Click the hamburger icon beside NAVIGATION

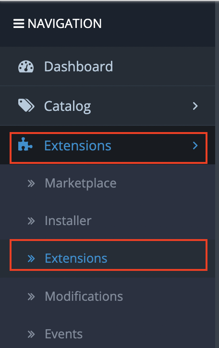19,24
